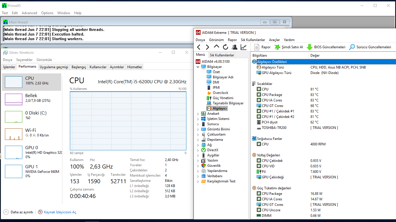Click Sürücü Güncellemeleri search button
The image size is (396, 222).
370,47
